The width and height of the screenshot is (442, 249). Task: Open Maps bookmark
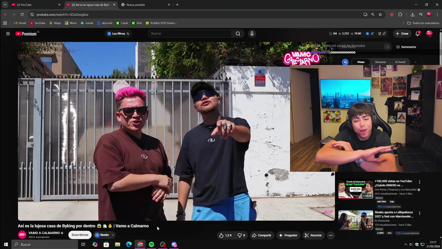(55, 23)
